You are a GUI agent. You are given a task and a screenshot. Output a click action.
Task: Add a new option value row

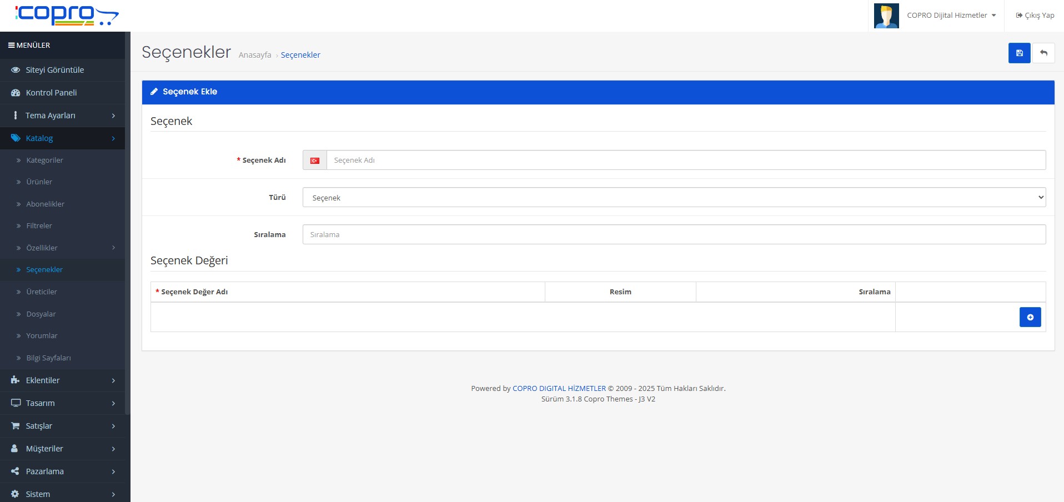click(x=1030, y=317)
